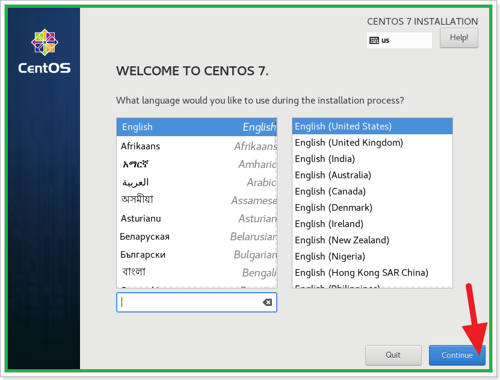Choose English (Denmark) locale

coord(372,208)
